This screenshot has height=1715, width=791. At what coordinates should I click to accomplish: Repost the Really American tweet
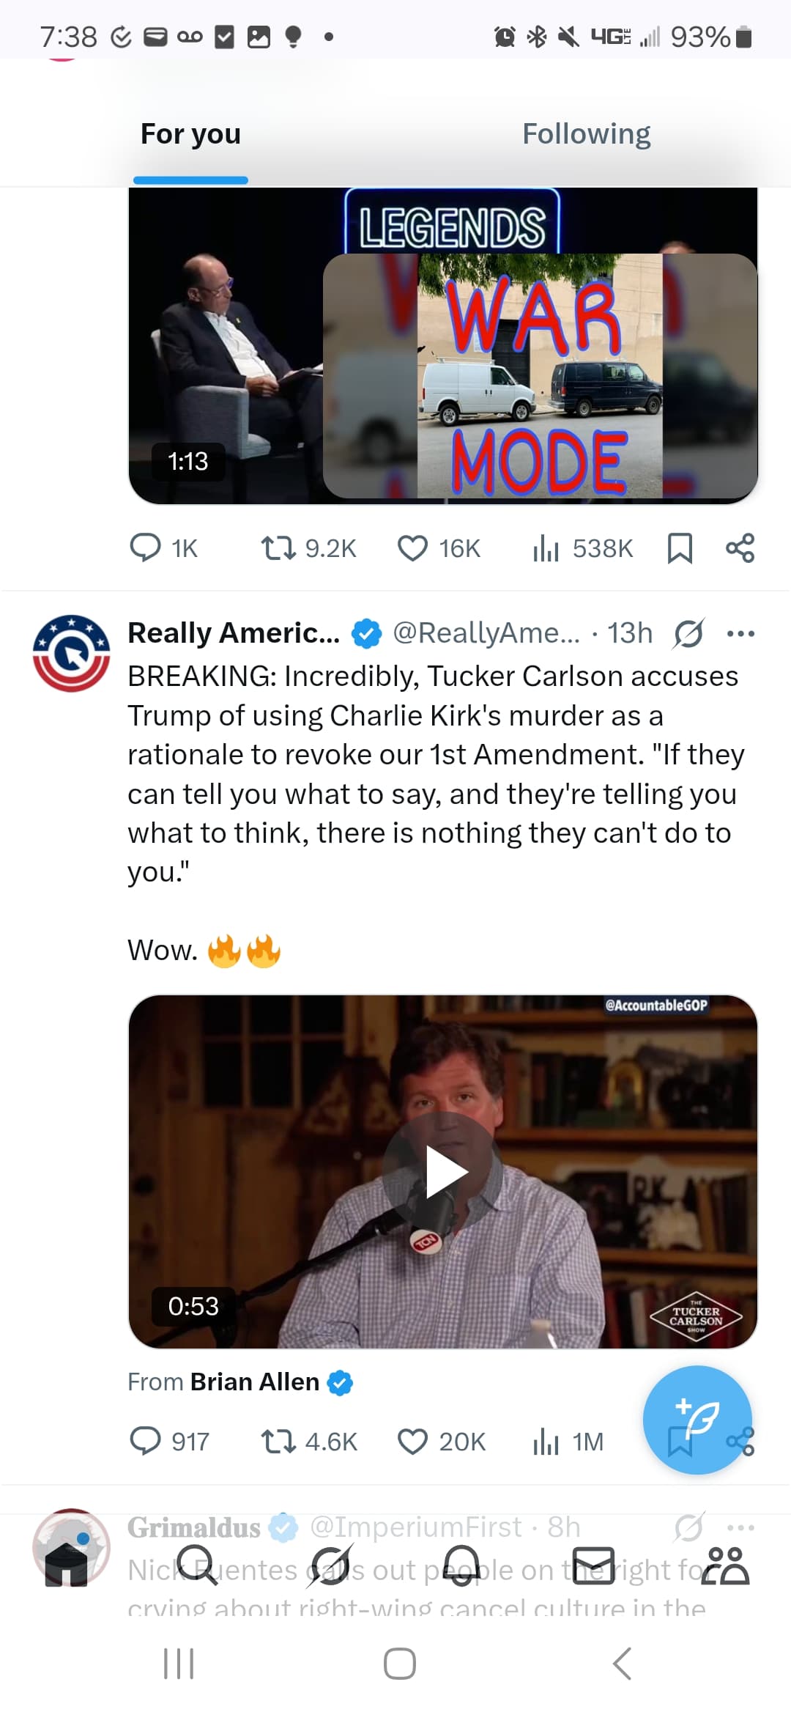[278, 1442]
